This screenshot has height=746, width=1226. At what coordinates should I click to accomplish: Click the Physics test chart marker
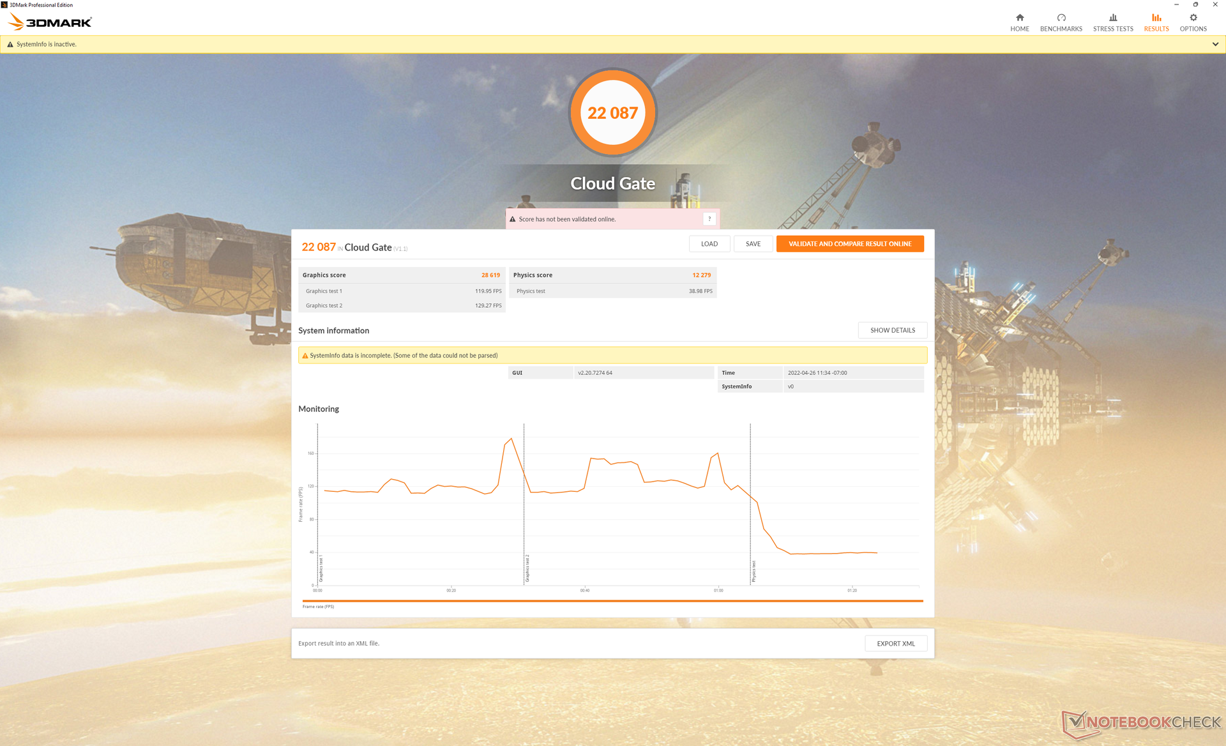click(753, 571)
